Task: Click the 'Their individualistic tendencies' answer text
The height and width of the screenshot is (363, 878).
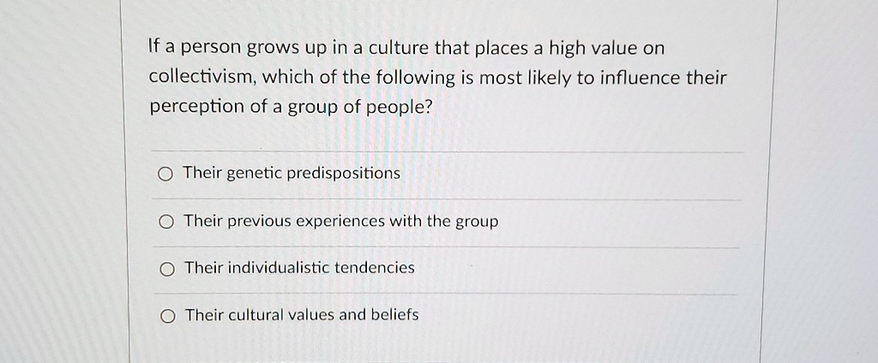Action: point(299,268)
